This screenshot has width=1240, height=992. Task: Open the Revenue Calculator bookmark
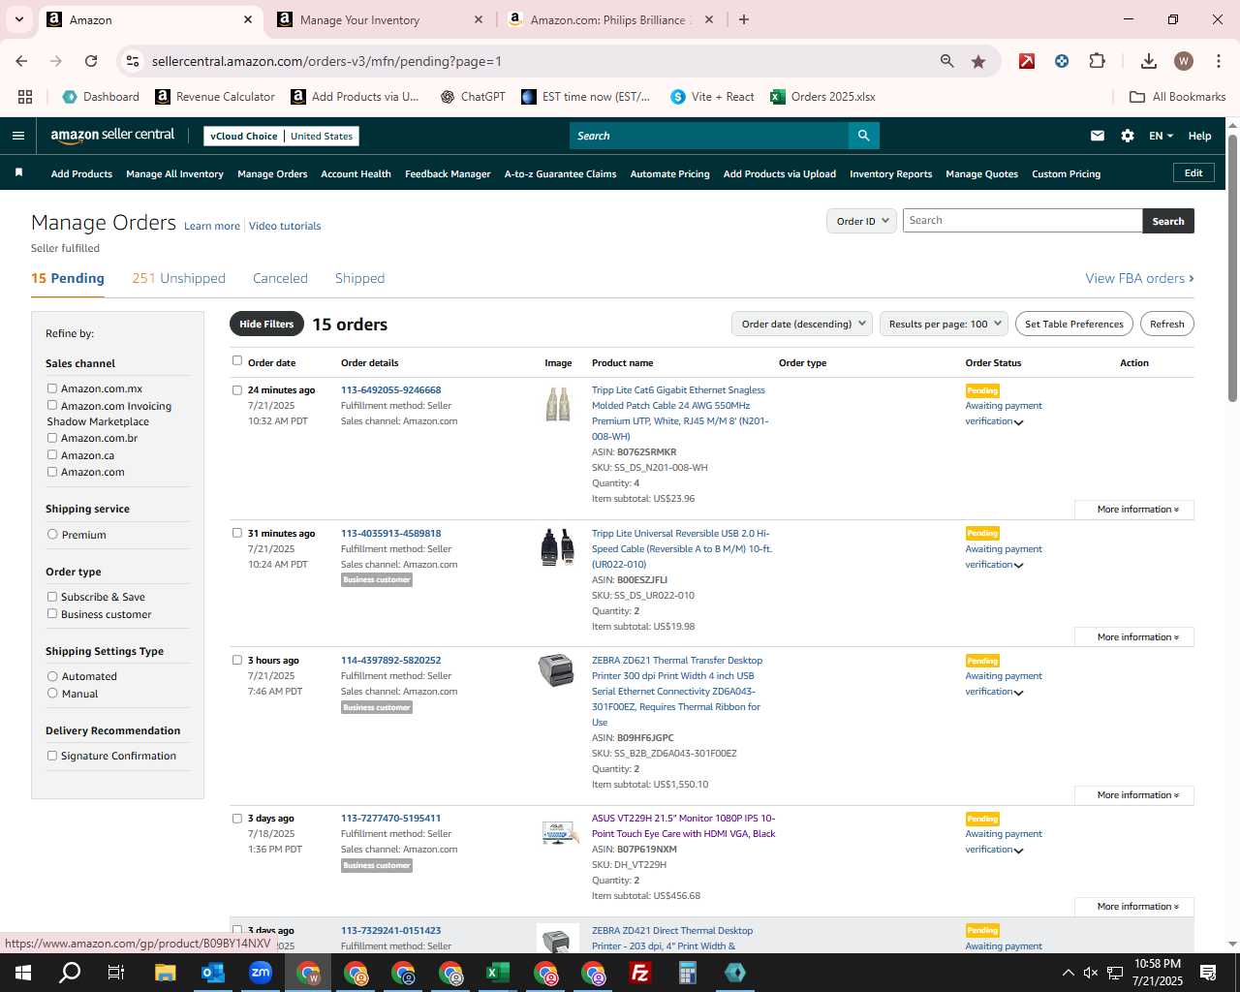tap(215, 97)
